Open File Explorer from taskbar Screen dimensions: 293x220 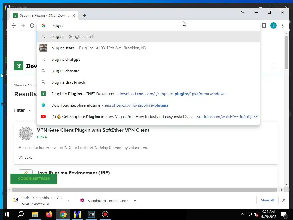point(35,214)
